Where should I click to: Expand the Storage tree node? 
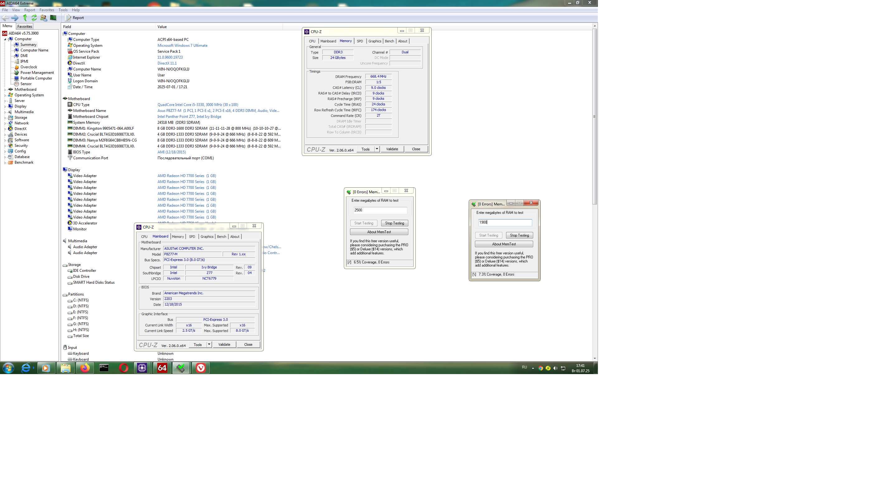tap(5, 118)
